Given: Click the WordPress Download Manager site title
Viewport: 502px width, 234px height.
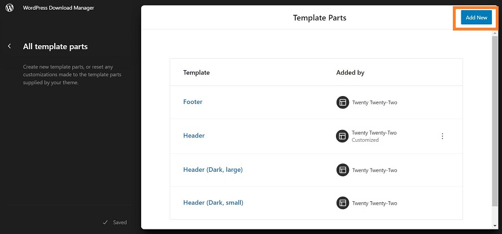Looking at the screenshot, I should tap(59, 8).
